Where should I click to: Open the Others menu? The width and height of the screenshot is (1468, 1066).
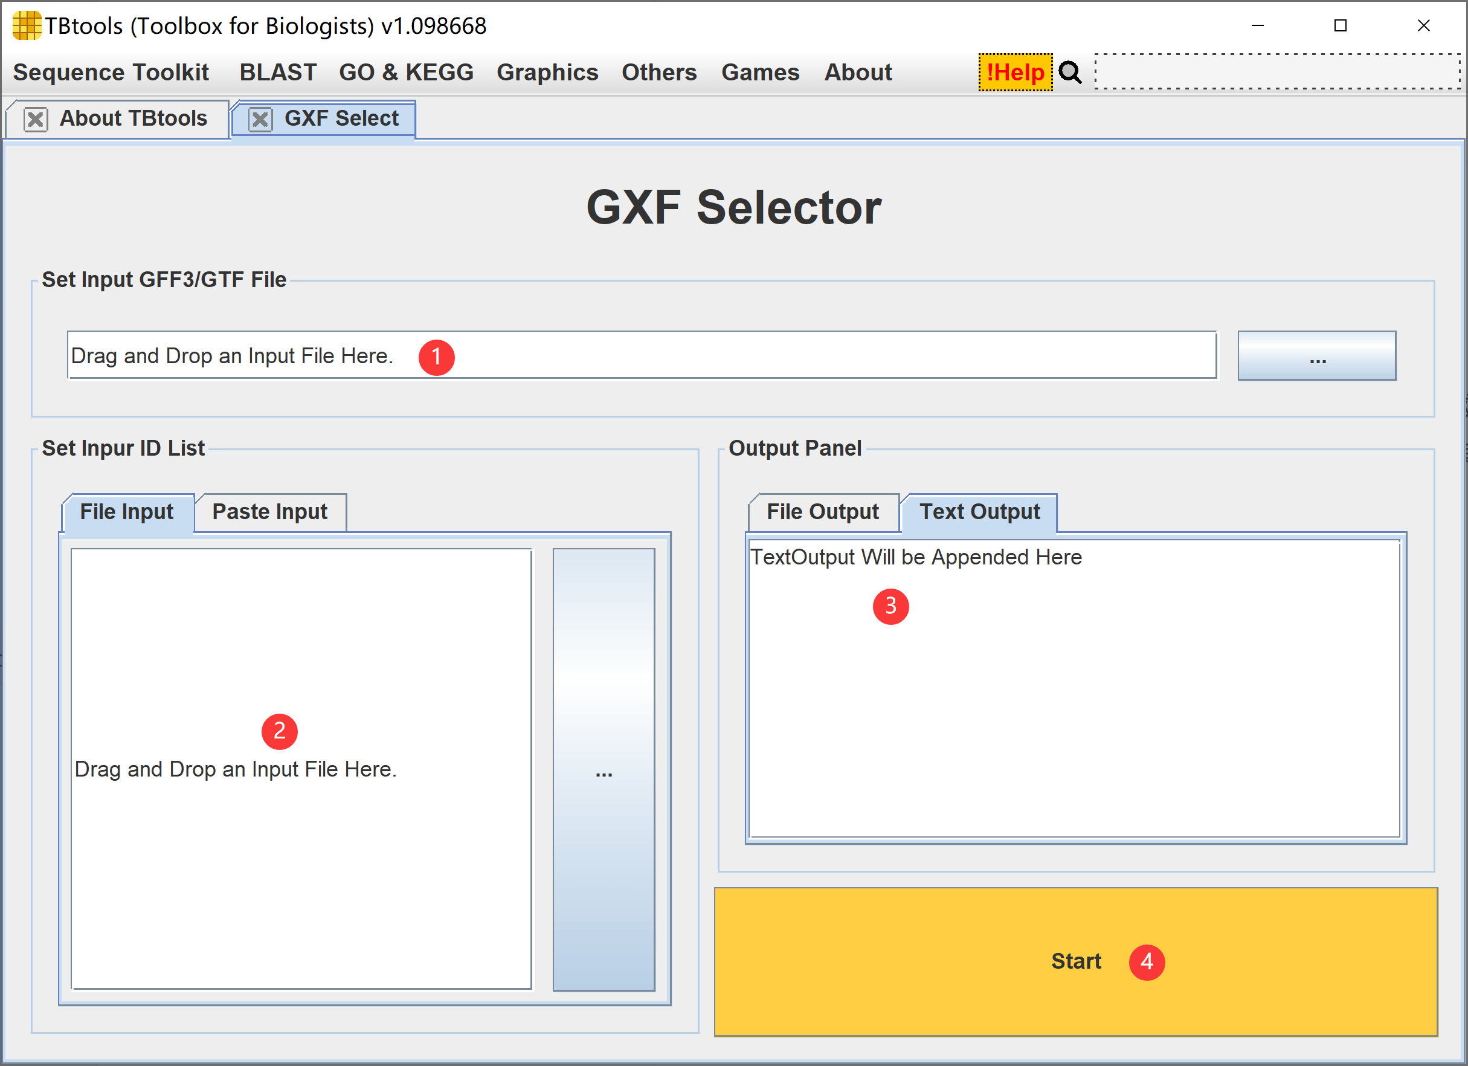click(x=659, y=73)
